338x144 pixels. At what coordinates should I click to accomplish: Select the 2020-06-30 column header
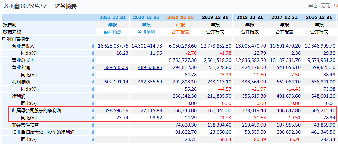(x=180, y=17)
